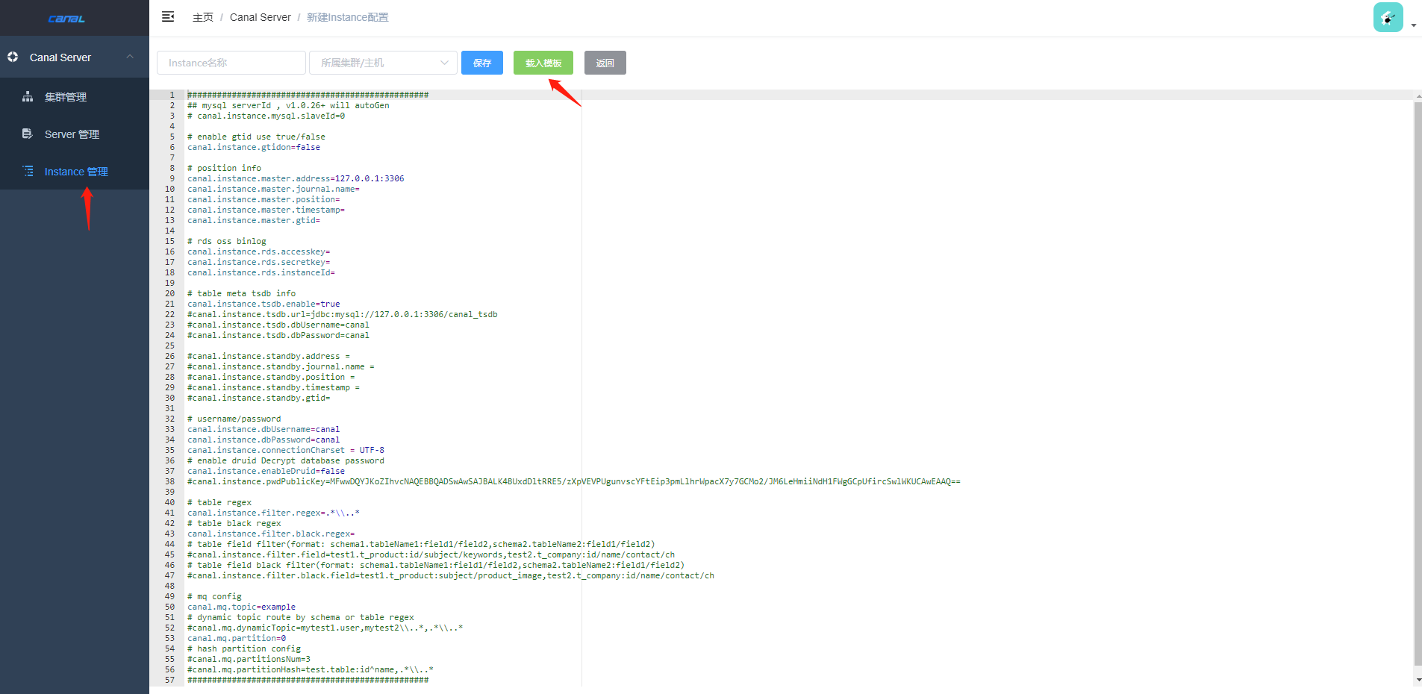Click the 载入模板 button
This screenshot has height=694, width=1422.
click(x=543, y=63)
